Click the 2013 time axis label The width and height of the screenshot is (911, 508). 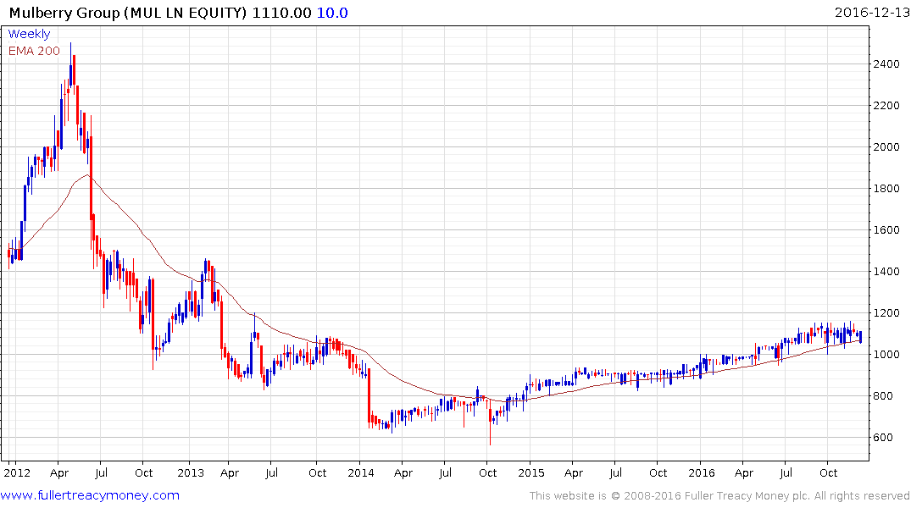[191, 472]
